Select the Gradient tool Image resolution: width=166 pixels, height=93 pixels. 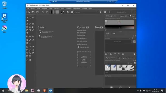click(x=27, y=40)
